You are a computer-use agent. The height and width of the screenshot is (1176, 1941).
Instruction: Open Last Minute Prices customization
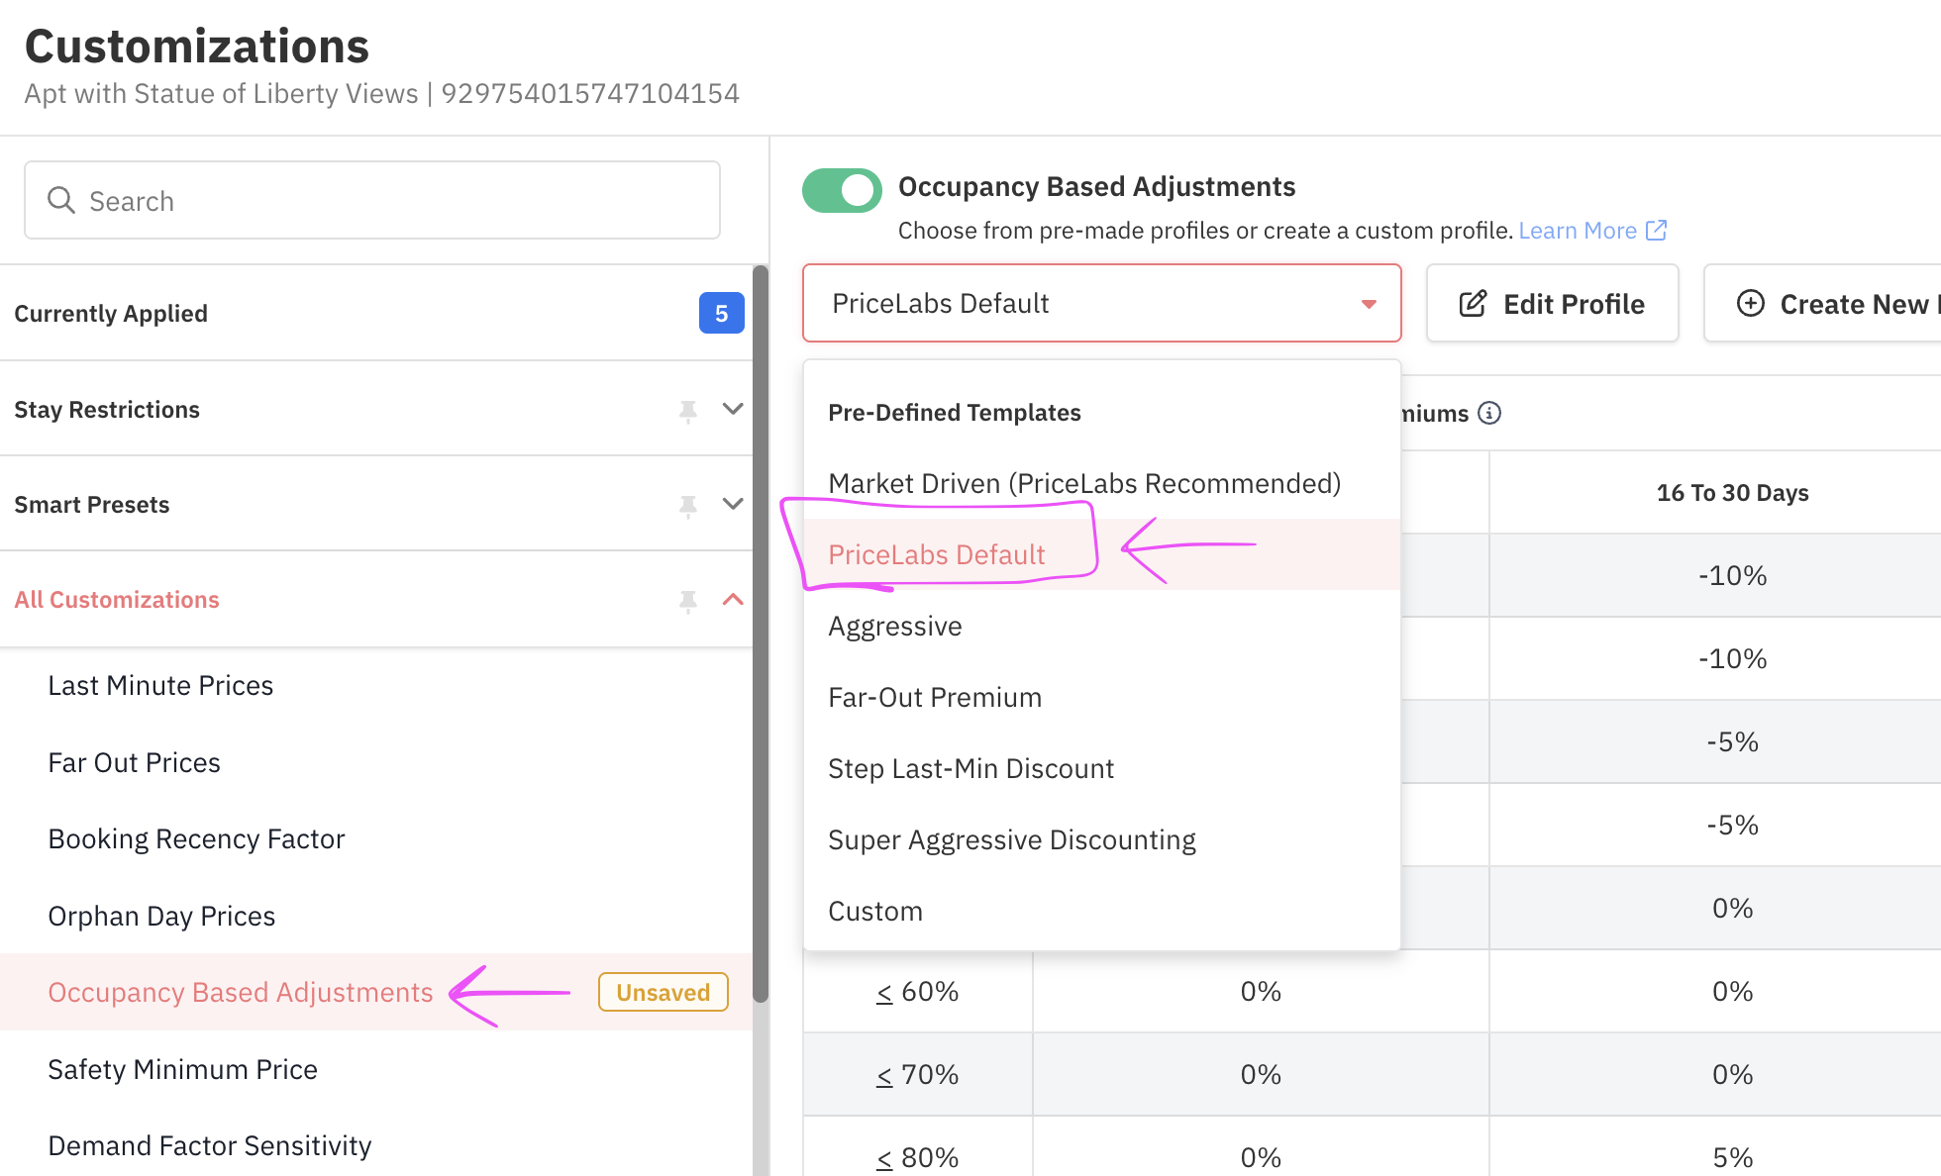tap(160, 685)
